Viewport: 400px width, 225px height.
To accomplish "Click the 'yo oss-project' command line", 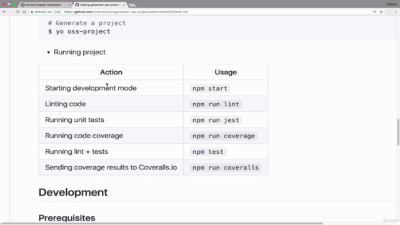I will tap(79, 31).
